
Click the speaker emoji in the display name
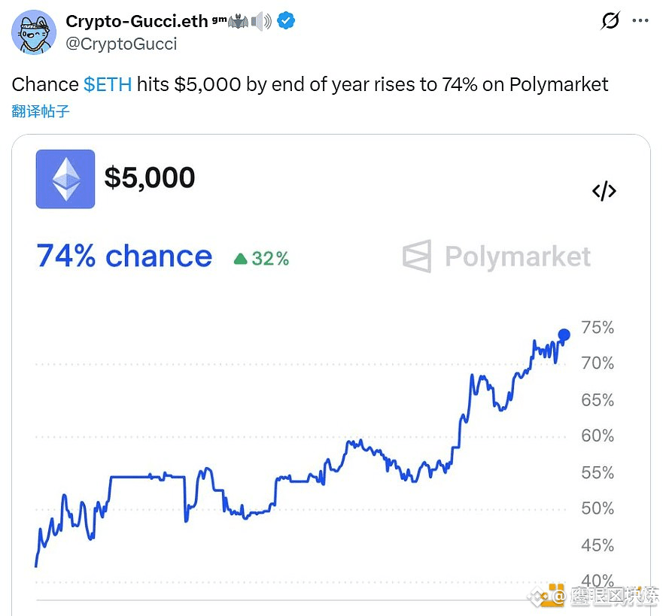[x=261, y=21]
